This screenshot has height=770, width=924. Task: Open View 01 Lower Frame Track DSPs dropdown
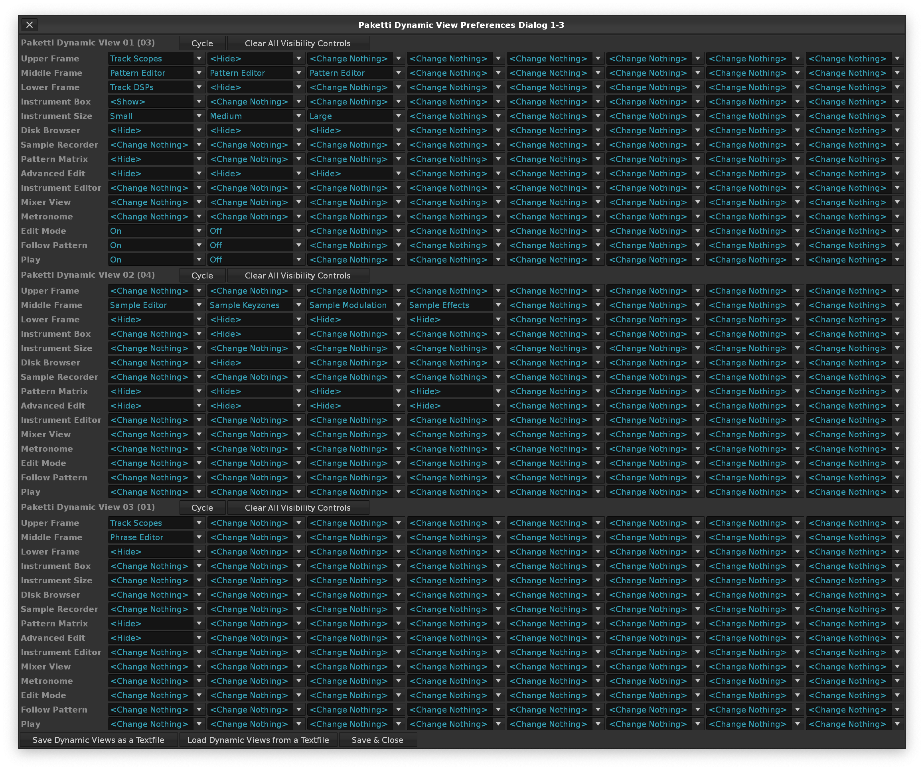[156, 87]
